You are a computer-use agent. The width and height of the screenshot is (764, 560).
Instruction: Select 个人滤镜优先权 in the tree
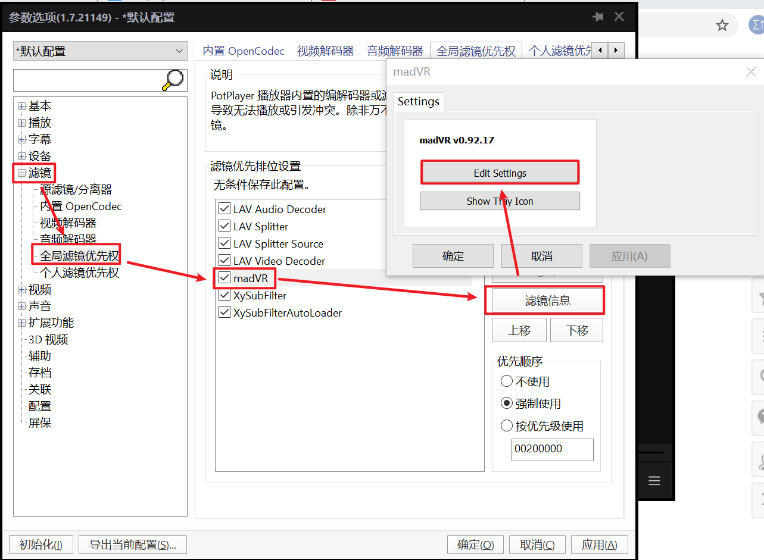(x=79, y=273)
